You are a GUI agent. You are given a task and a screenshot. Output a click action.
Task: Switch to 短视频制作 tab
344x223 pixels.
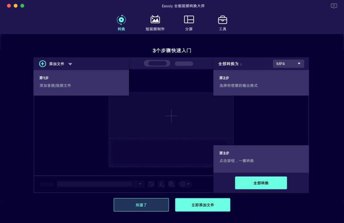click(155, 23)
